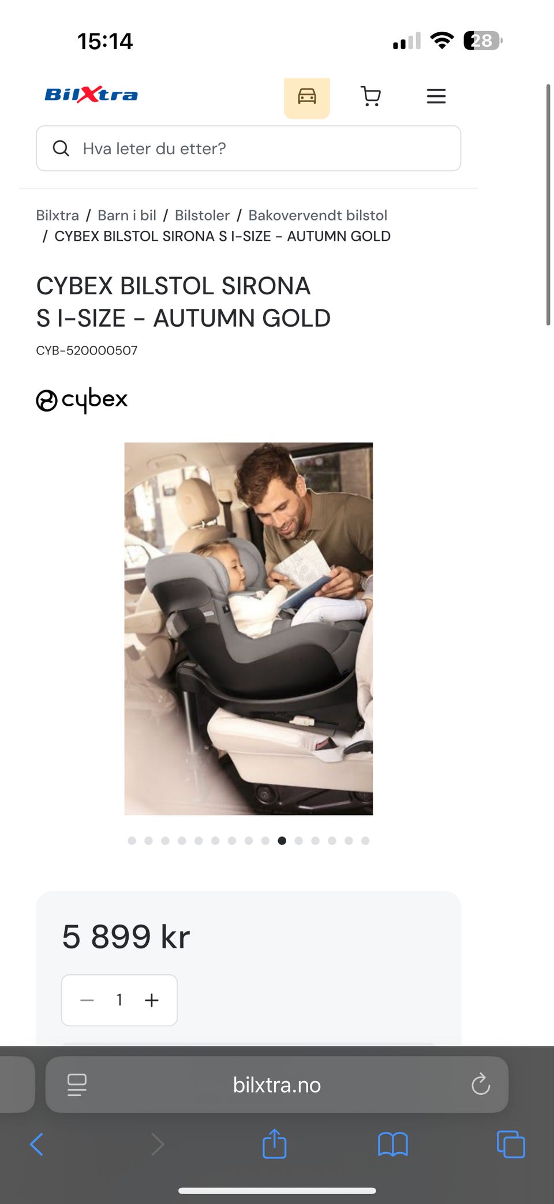
Task: Open the shopping cart
Action: (x=370, y=96)
